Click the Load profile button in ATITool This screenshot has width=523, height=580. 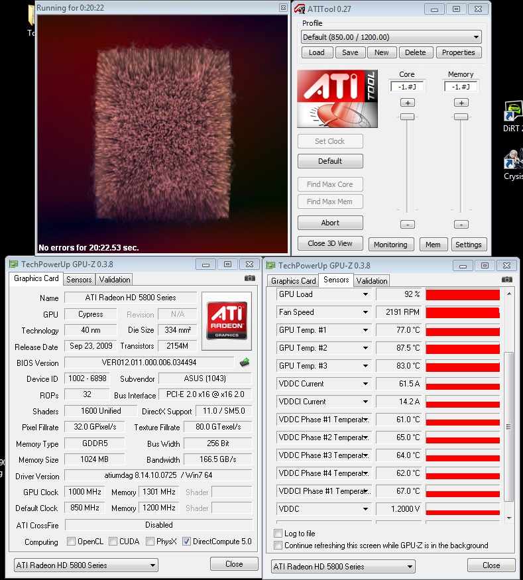coord(317,52)
